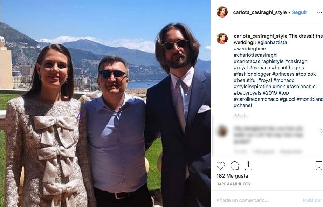Viewport: 323px width, 207px height.
Task: Click the avatar beside the caption
Action: tap(222, 39)
